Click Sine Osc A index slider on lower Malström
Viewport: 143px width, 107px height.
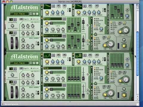coord(57,72)
